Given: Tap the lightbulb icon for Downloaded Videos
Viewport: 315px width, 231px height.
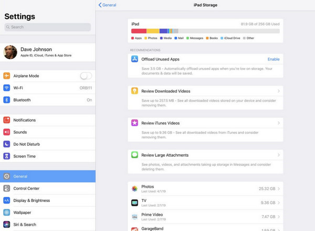Looking at the screenshot, I should (134, 91).
